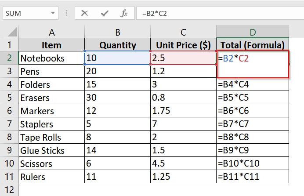Select the Erasers cell
The height and width of the screenshot is (196, 304).
pyautogui.click(x=51, y=98)
